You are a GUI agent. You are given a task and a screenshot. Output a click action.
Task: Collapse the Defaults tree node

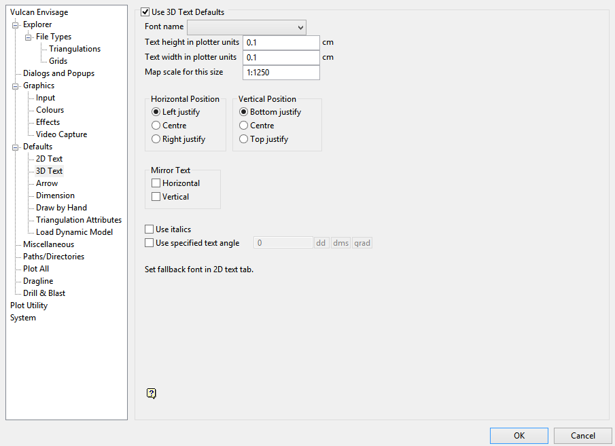16,147
